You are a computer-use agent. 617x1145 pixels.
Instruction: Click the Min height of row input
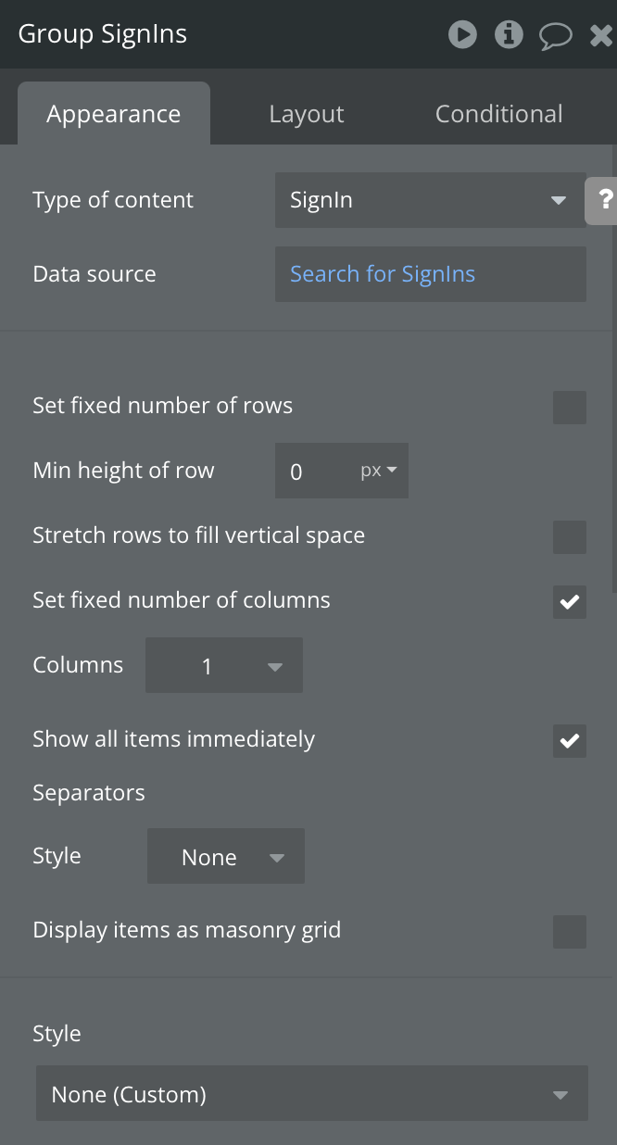click(315, 472)
